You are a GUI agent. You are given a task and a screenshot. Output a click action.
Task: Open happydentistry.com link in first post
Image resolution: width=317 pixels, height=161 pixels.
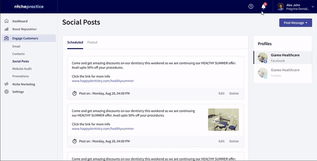click(103, 81)
